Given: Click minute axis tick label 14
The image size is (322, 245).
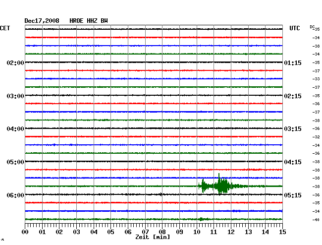Looking at the screenshot, I should tap(265, 232).
